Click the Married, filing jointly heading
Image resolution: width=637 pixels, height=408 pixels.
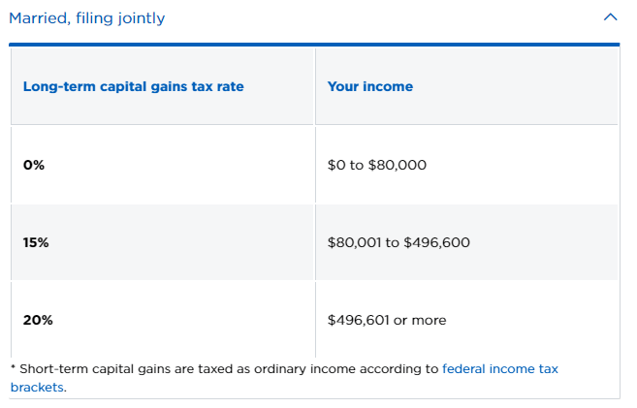pos(87,18)
